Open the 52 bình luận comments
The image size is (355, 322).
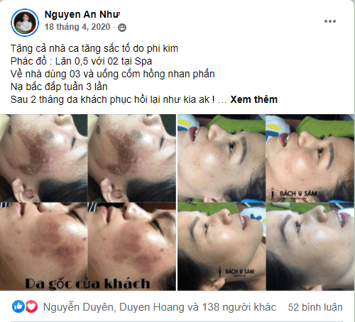pos(315,307)
